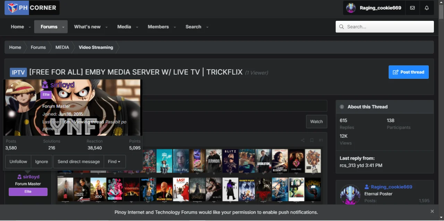The image size is (444, 221).
Task: Click the thread title text
Action: pos(136,72)
